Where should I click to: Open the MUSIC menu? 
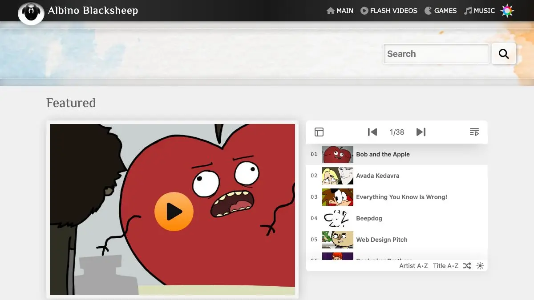tap(480, 11)
